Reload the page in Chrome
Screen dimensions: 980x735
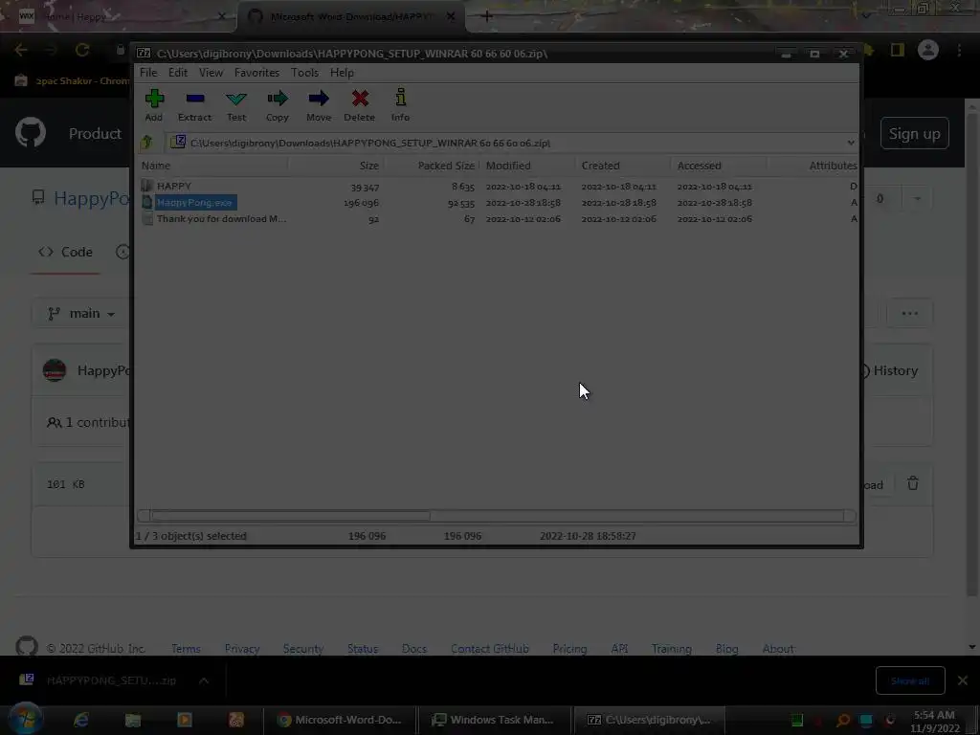point(82,50)
